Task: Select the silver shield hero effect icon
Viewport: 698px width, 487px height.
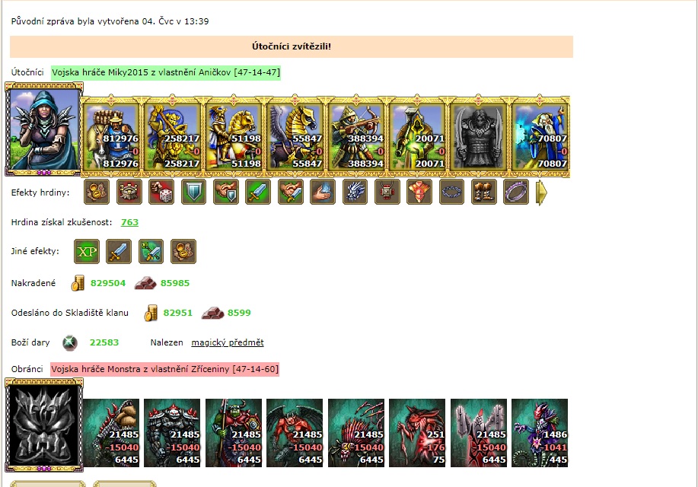Action: [x=193, y=193]
